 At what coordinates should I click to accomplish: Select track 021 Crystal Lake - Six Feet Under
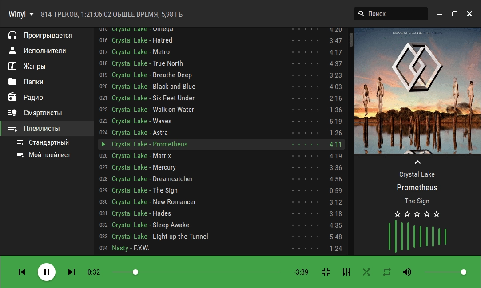click(221, 98)
